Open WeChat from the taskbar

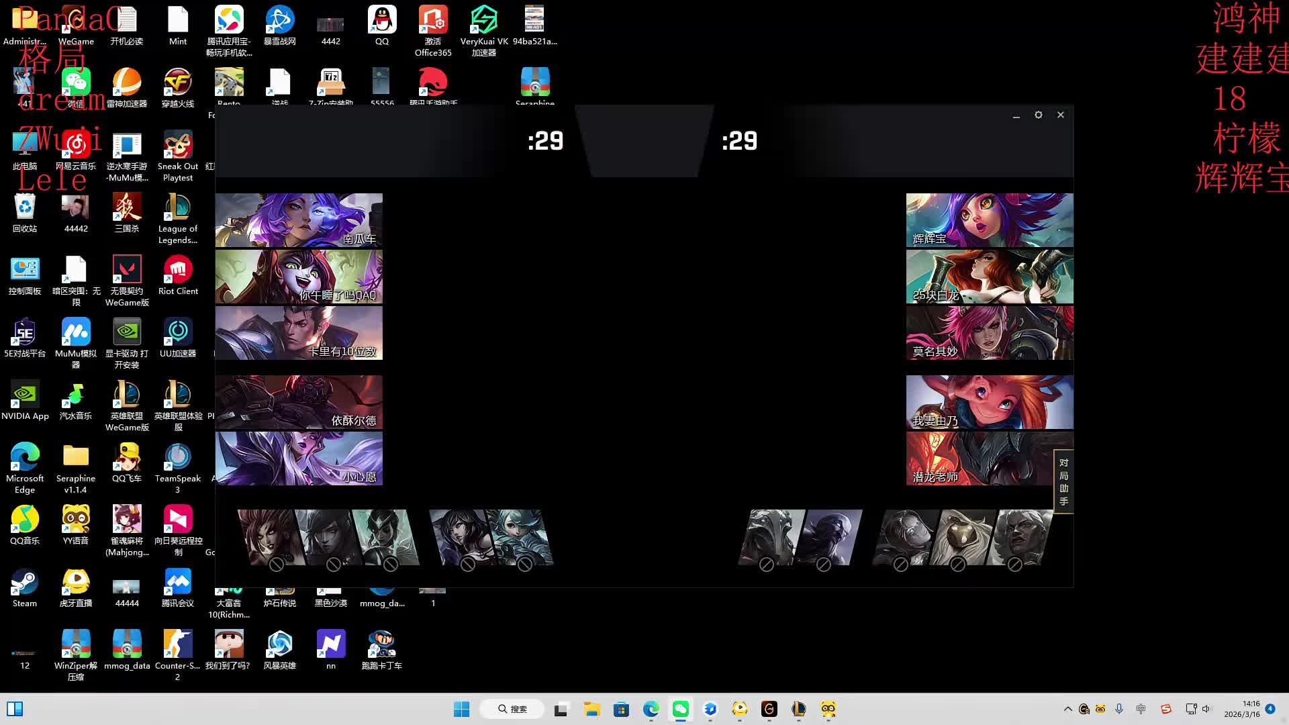[680, 709]
